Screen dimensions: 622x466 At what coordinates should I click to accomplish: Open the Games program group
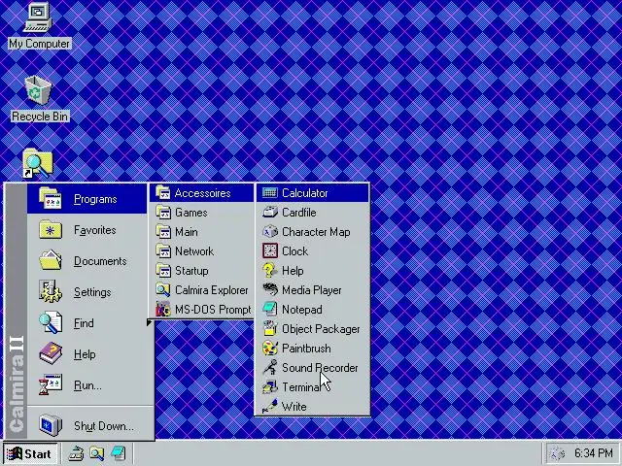(x=202, y=213)
